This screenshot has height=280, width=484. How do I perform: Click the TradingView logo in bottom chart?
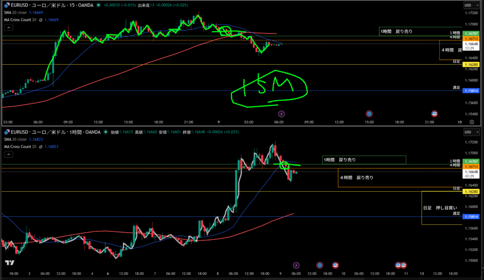[x=9, y=263]
